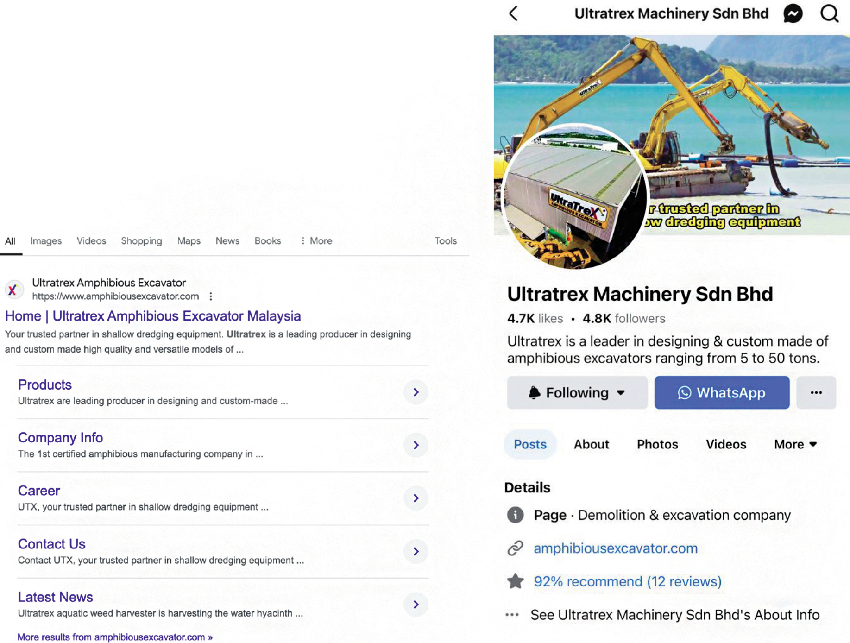Viewport: 850px width, 643px height.
Task: Click the search magnifier icon
Action: pos(829,13)
